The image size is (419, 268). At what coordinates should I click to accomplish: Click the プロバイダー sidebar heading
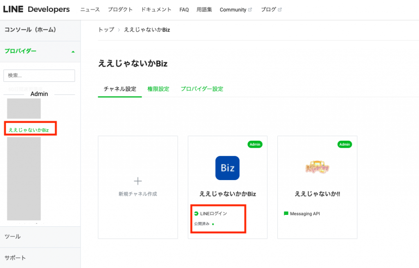(20, 51)
